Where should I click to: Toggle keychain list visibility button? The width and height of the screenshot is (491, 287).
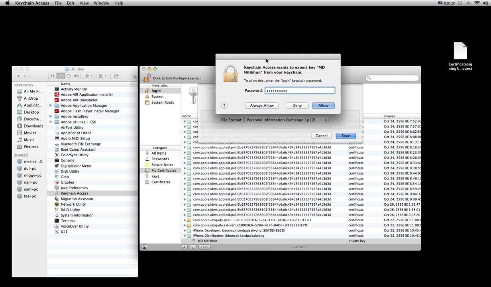(x=145, y=247)
